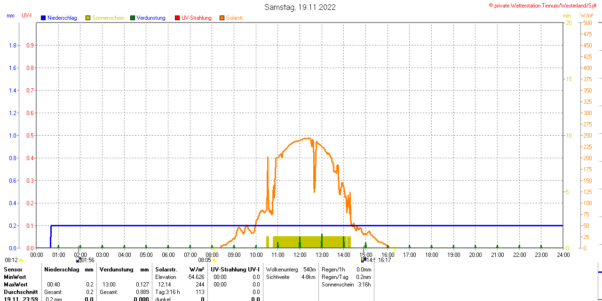Click the green Verdunstung legend square
This screenshot has width=602, height=301.
point(133,18)
